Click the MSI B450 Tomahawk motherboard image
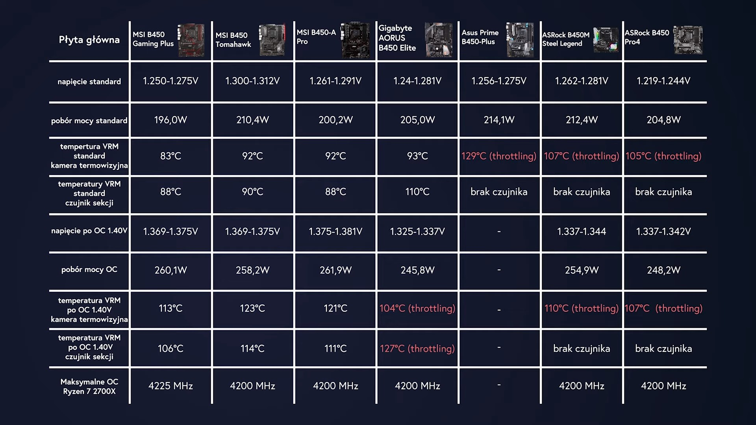756x425 pixels. point(272,40)
